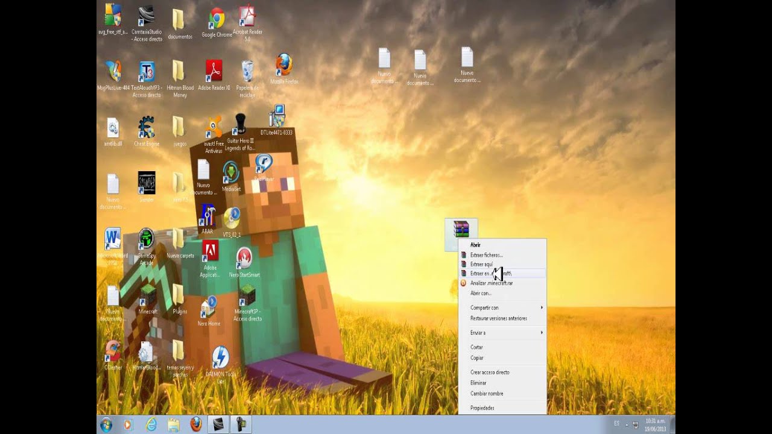Choose Abrir in the context menu
This screenshot has height=434, width=772.
coord(502,245)
